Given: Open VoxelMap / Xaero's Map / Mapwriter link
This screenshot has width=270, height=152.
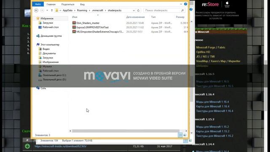Looking at the screenshot, I should [218, 61].
